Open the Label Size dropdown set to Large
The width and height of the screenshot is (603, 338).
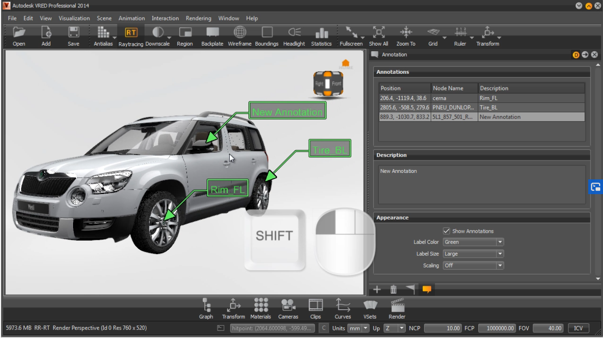coord(473,254)
